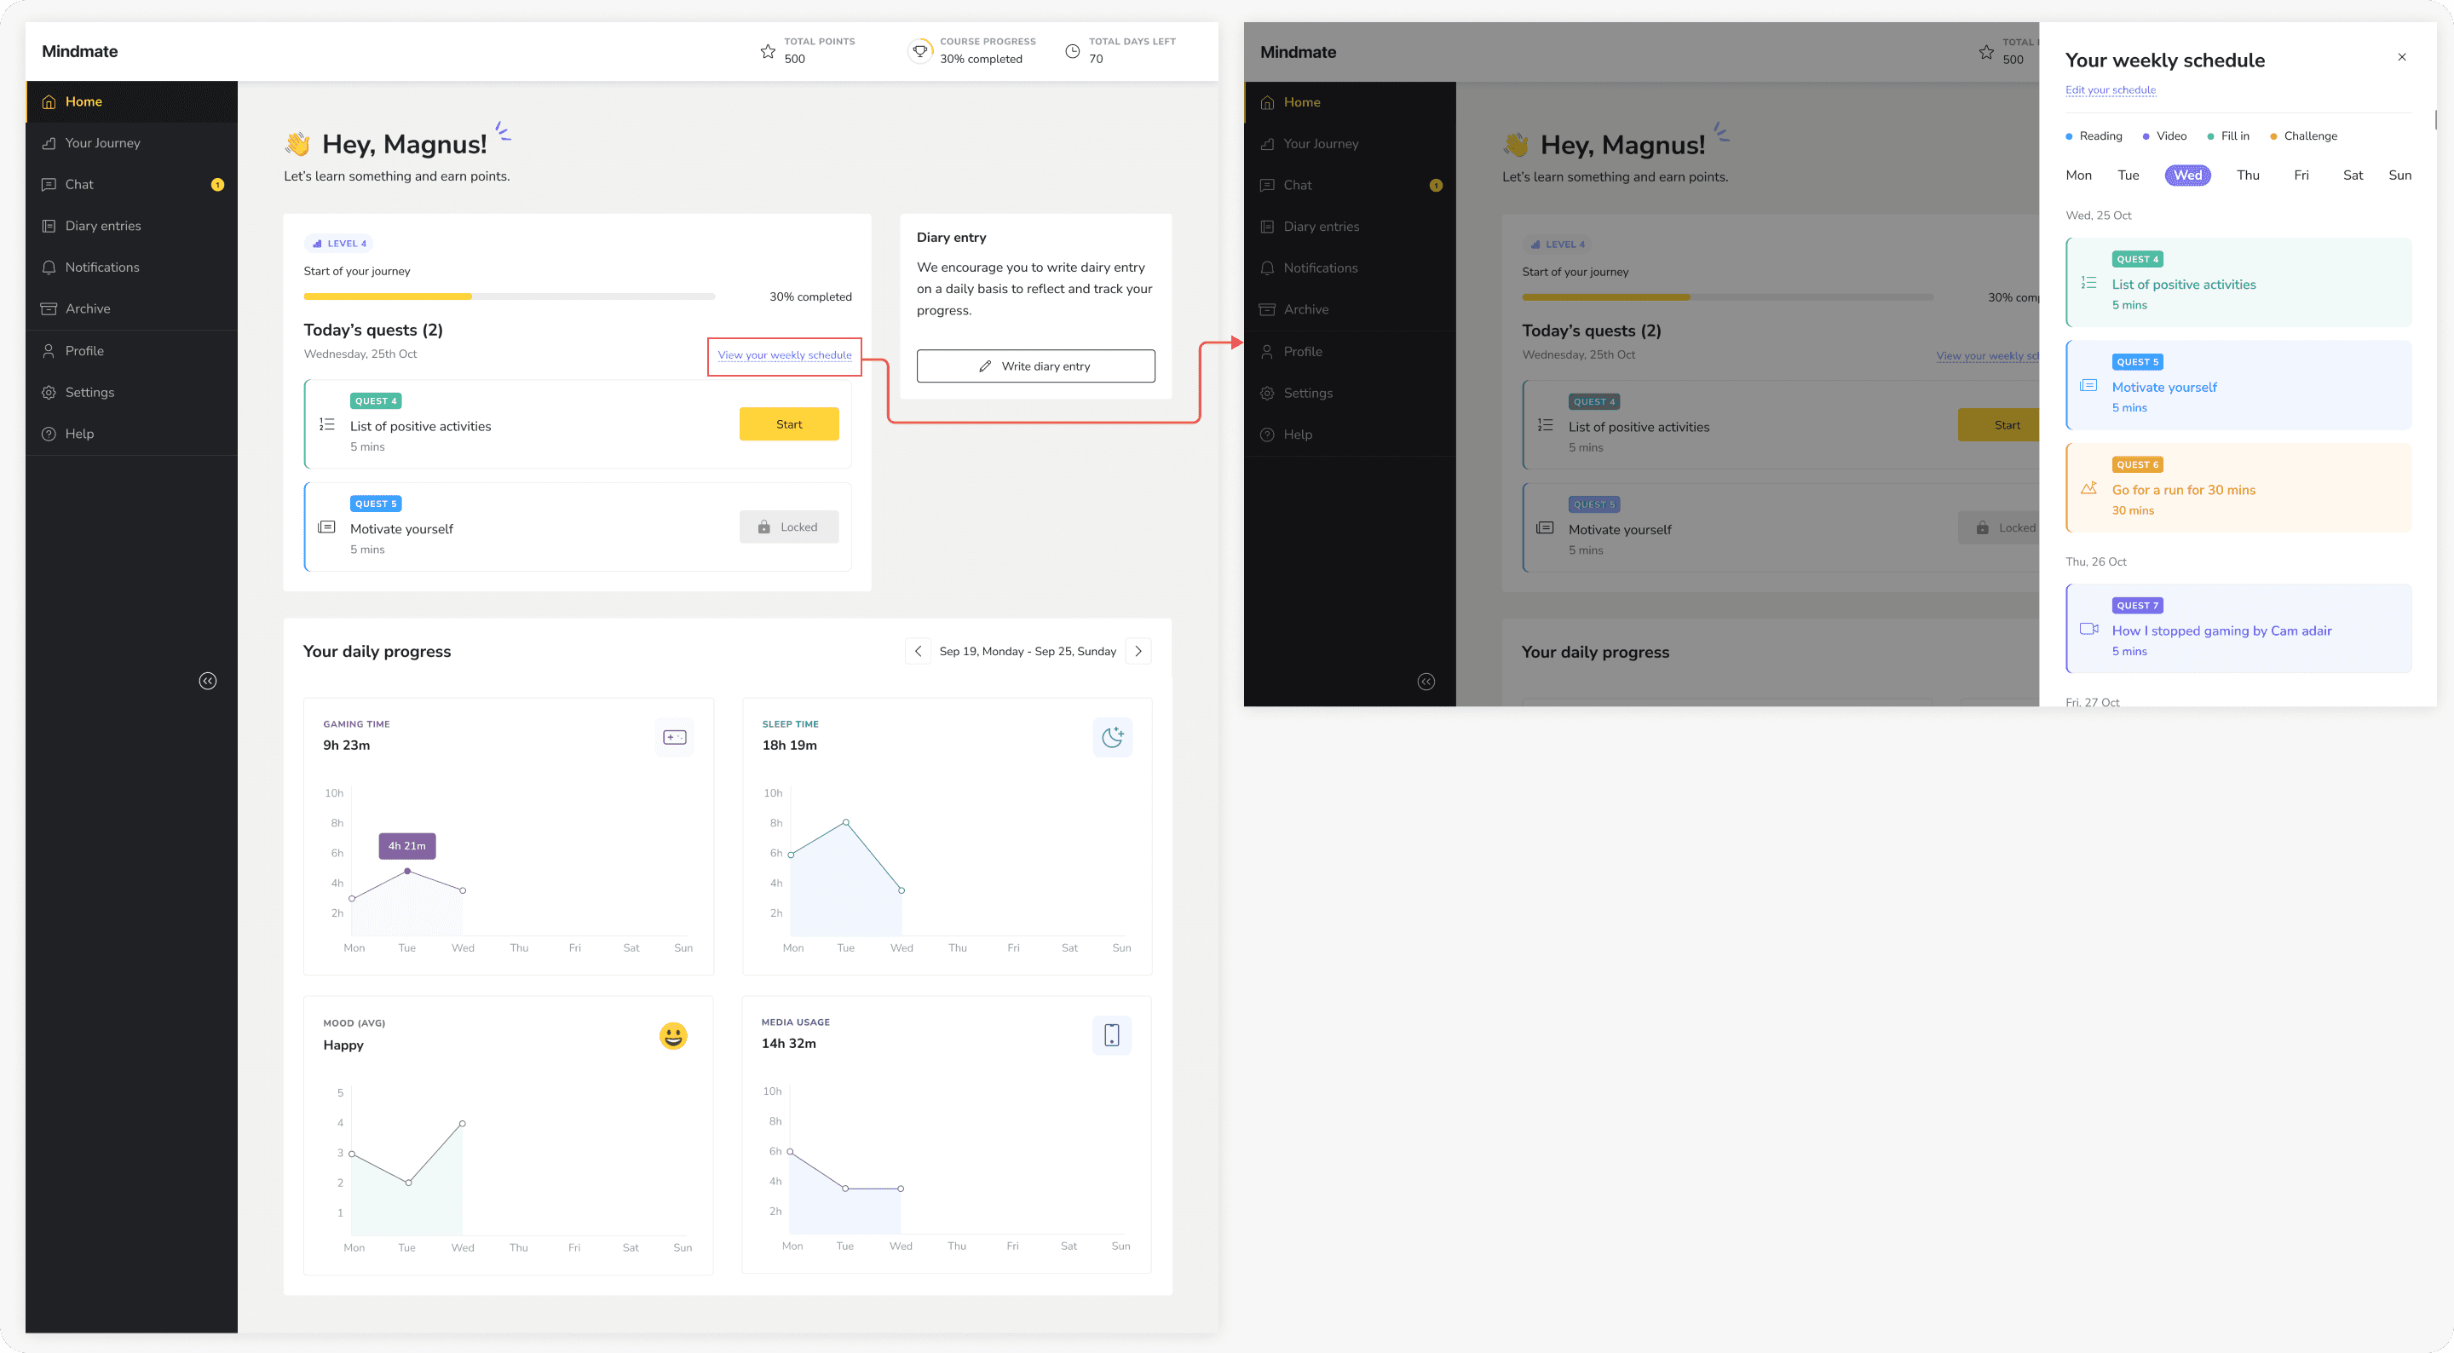Viewport: 2454px width, 1353px height.
Task: Open How I stopped gaming by Cam adair
Action: tap(2238, 629)
